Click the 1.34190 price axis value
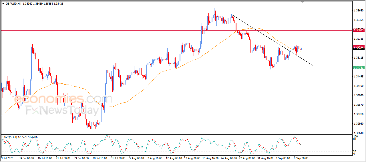Image resolution: width=366 pixels, height=162 pixels. point(359,86)
